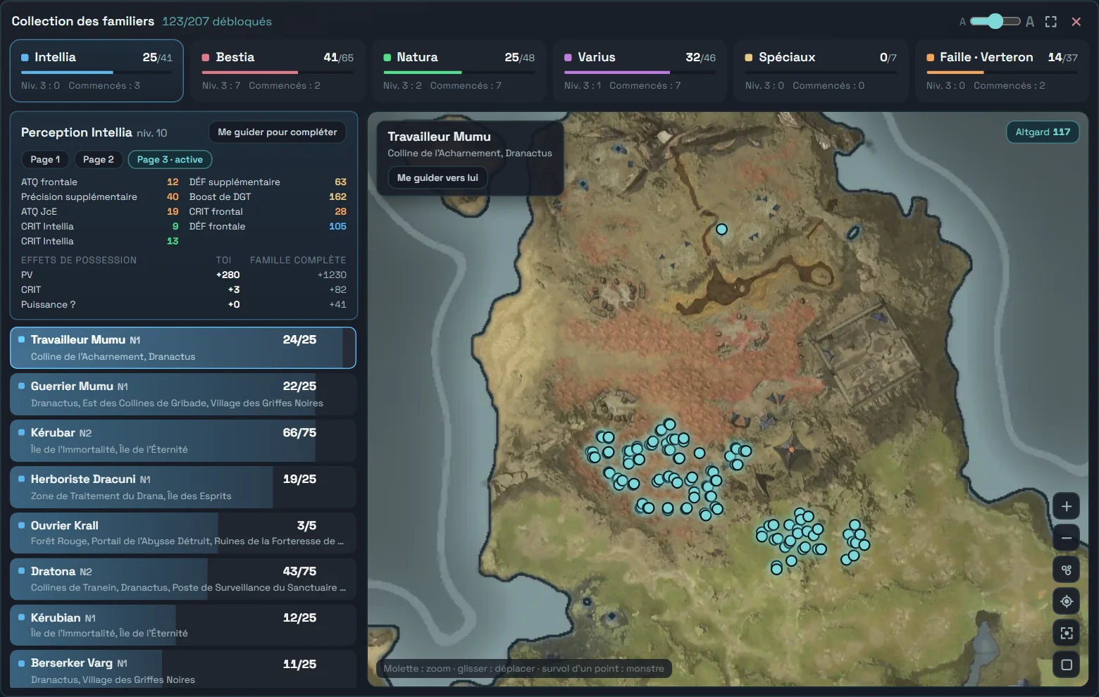This screenshot has height=697, width=1099.
Task: Switch to the Bestia family tab
Action: (x=278, y=70)
